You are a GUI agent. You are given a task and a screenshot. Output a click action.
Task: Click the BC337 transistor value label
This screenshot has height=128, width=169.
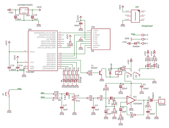94,68
